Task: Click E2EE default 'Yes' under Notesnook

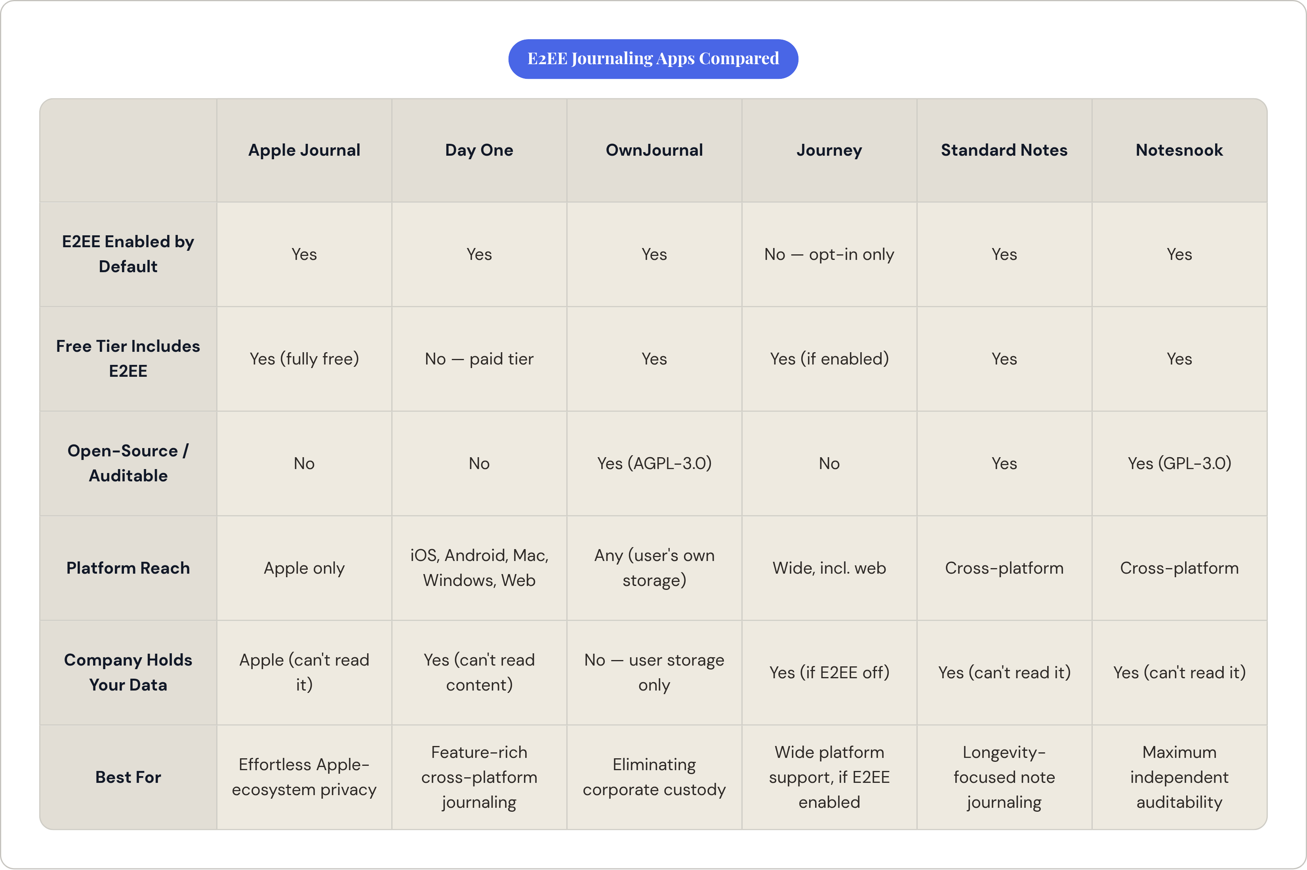Action: (x=1179, y=255)
